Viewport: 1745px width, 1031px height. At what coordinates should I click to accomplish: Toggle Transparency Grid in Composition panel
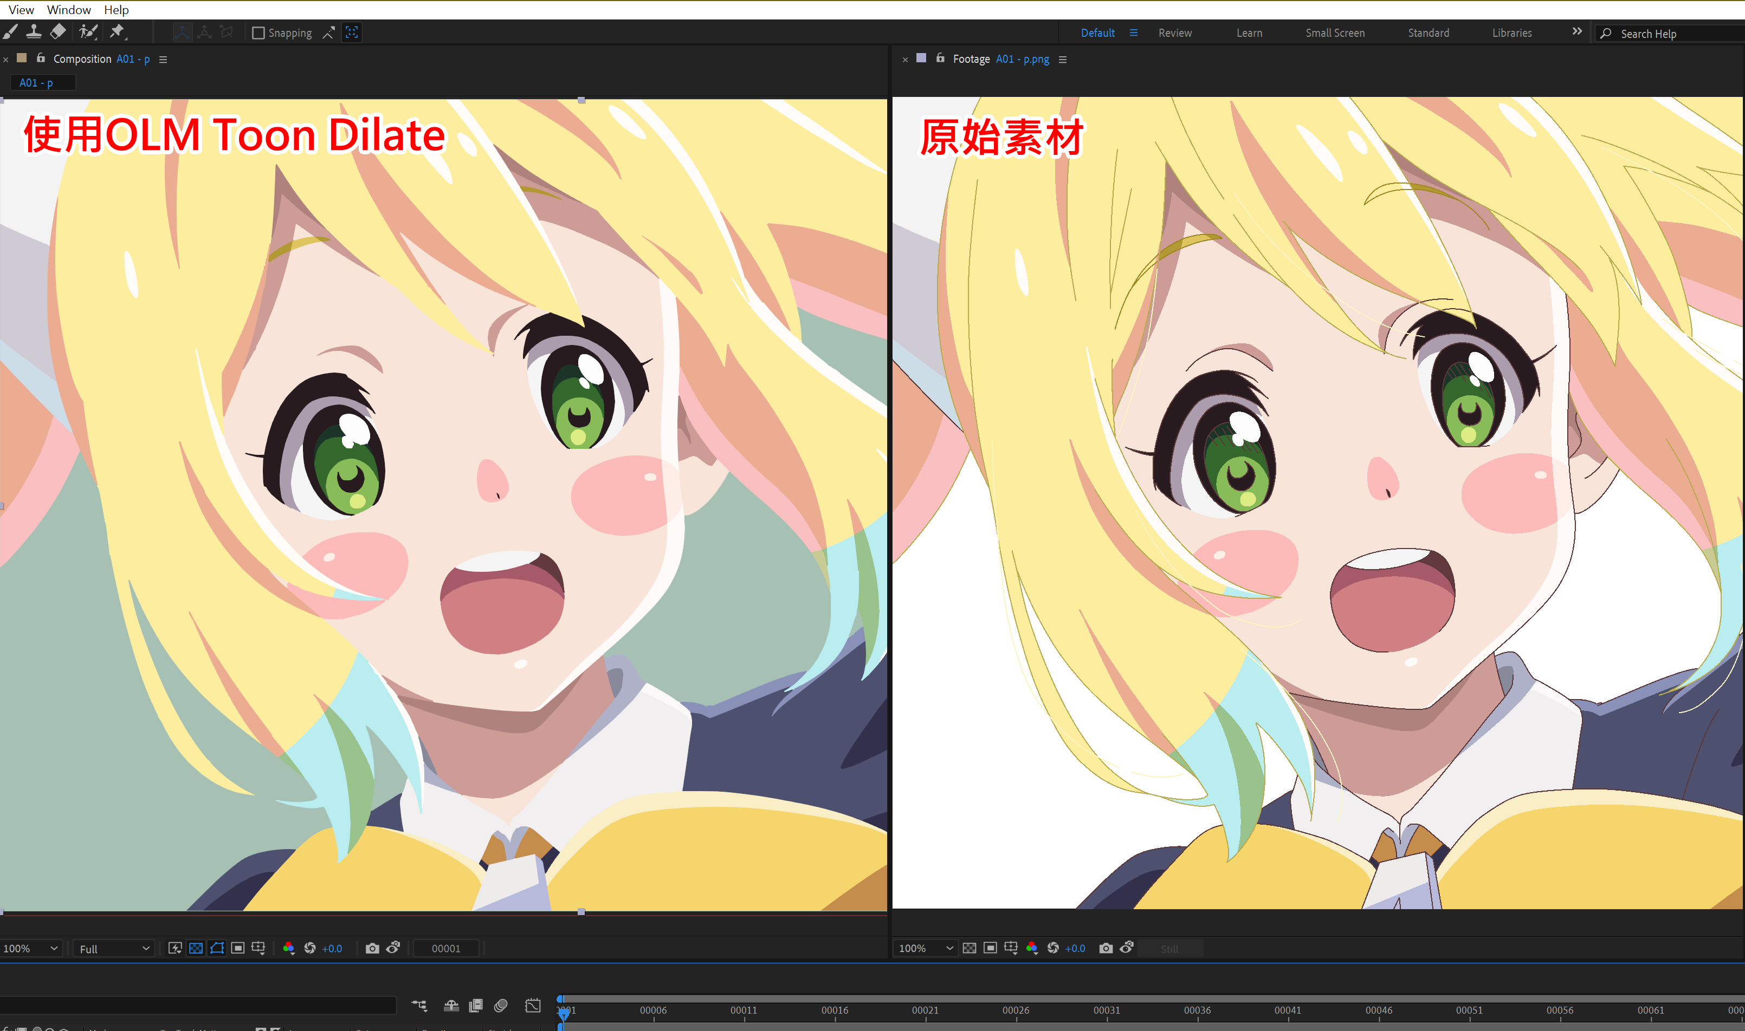coord(196,948)
